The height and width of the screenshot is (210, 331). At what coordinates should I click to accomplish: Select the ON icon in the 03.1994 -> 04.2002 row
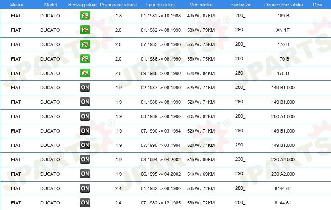(x=85, y=159)
